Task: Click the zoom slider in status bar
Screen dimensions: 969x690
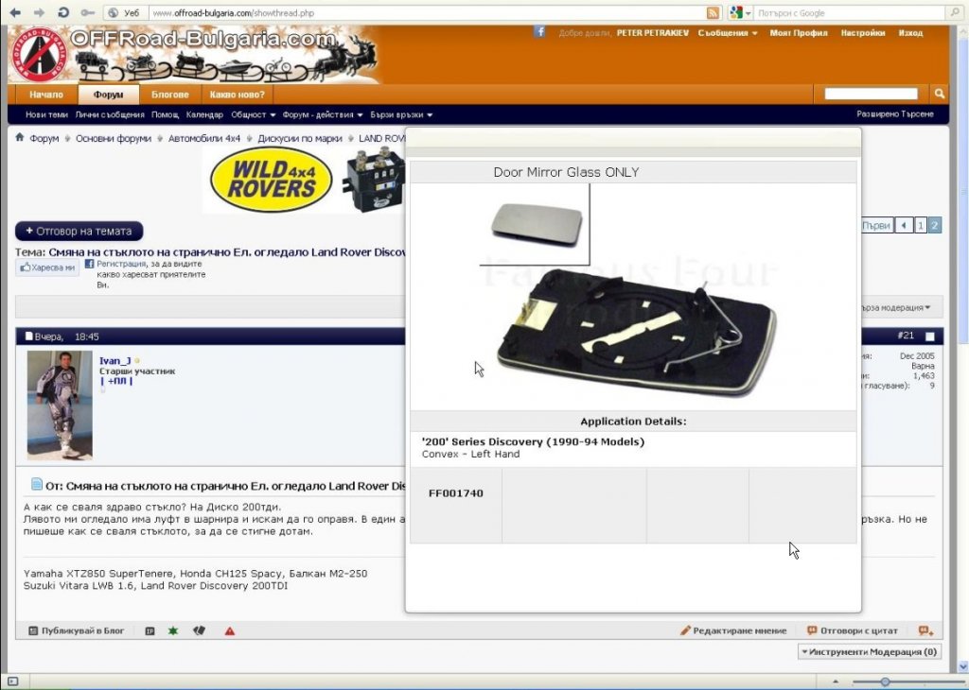Action: click(x=886, y=682)
